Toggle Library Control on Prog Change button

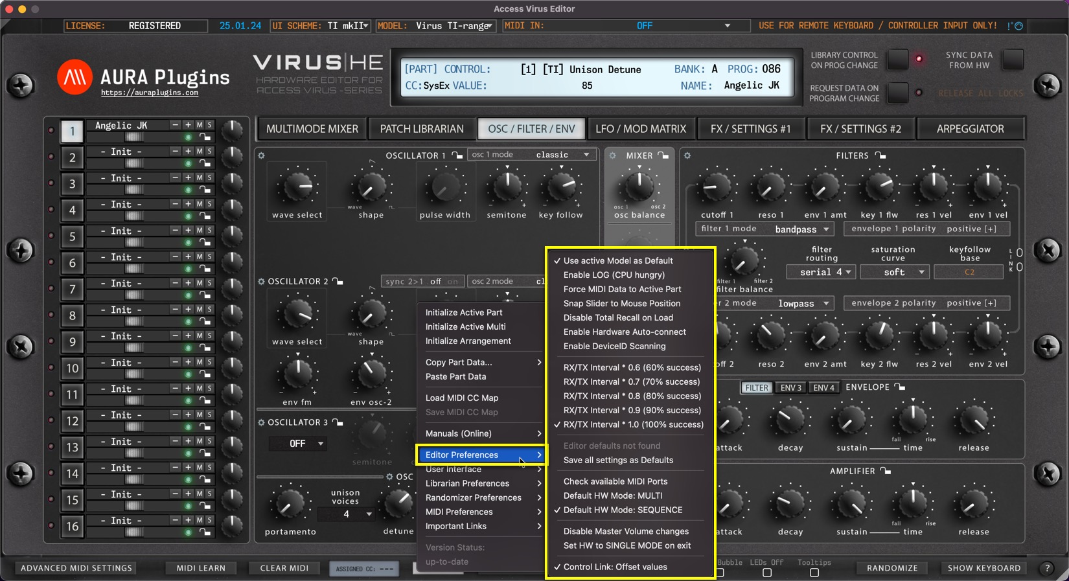[897, 60]
